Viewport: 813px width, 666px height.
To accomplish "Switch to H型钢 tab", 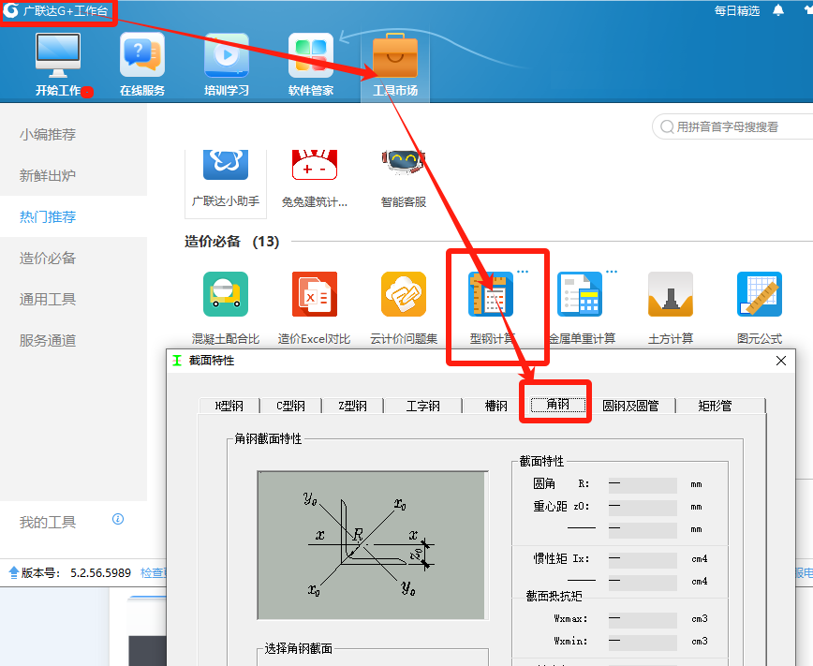I will tap(229, 406).
